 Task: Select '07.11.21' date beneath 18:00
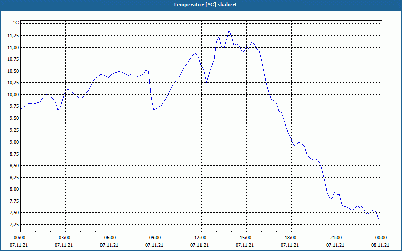[x=290, y=245]
